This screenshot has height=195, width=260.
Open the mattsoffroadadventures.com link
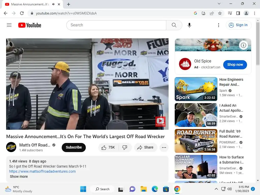click(x=42, y=171)
